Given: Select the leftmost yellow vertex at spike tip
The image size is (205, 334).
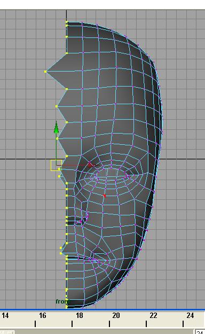Looking at the screenshot, I should click(x=45, y=72).
